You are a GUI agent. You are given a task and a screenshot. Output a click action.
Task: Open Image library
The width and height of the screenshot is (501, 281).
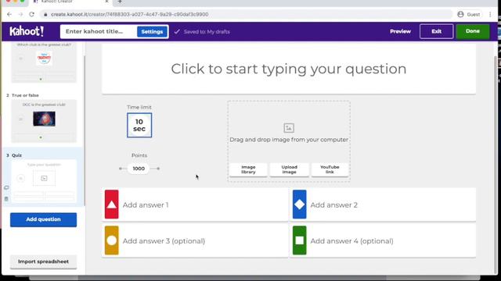pos(248,169)
